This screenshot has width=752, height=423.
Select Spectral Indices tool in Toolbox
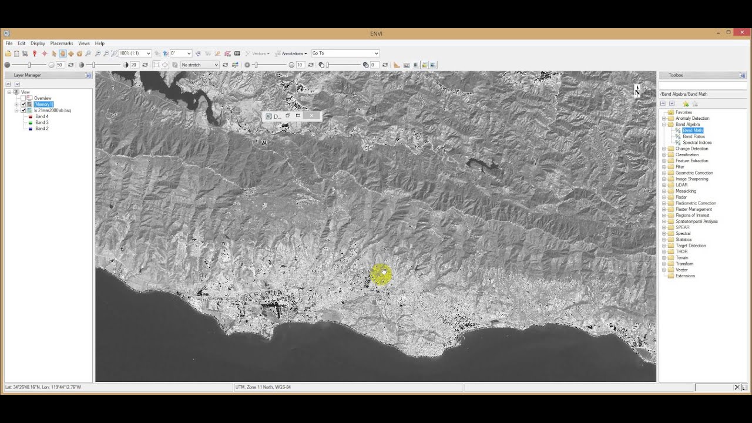tap(697, 143)
